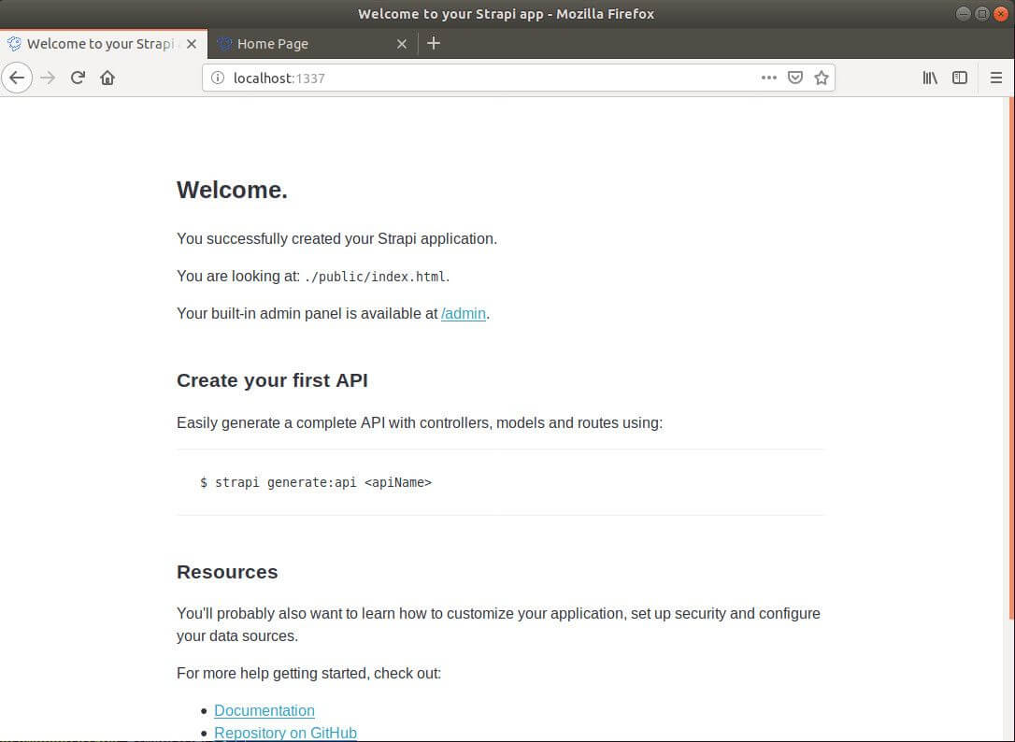Viewport: 1015px width, 742px height.
Task: Click the localhost:1337 address bar
Action: pyautogui.click(x=486, y=78)
